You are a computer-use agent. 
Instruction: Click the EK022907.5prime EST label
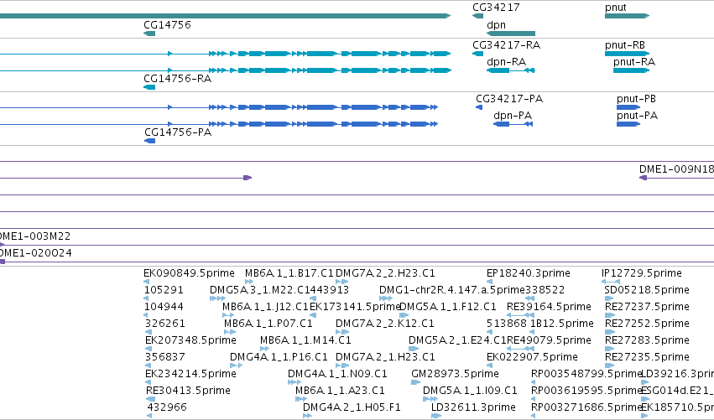(x=532, y=357)
